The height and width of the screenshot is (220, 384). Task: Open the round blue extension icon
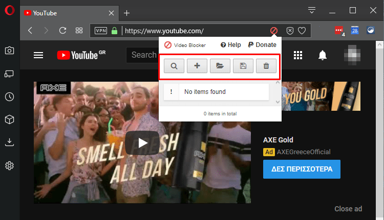point(371,30)
